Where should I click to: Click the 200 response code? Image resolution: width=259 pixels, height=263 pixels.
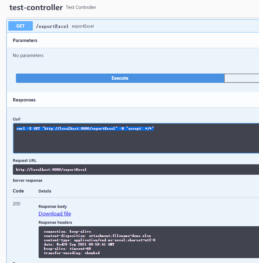coord(17,204)
